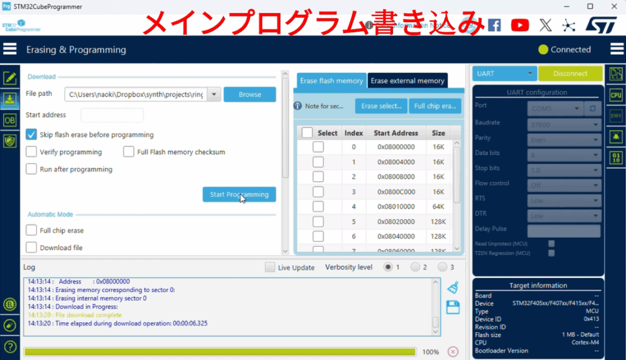The image size is (626, 360).
Task: Open the Flow control dropdown
Action: tap(564, 185)
